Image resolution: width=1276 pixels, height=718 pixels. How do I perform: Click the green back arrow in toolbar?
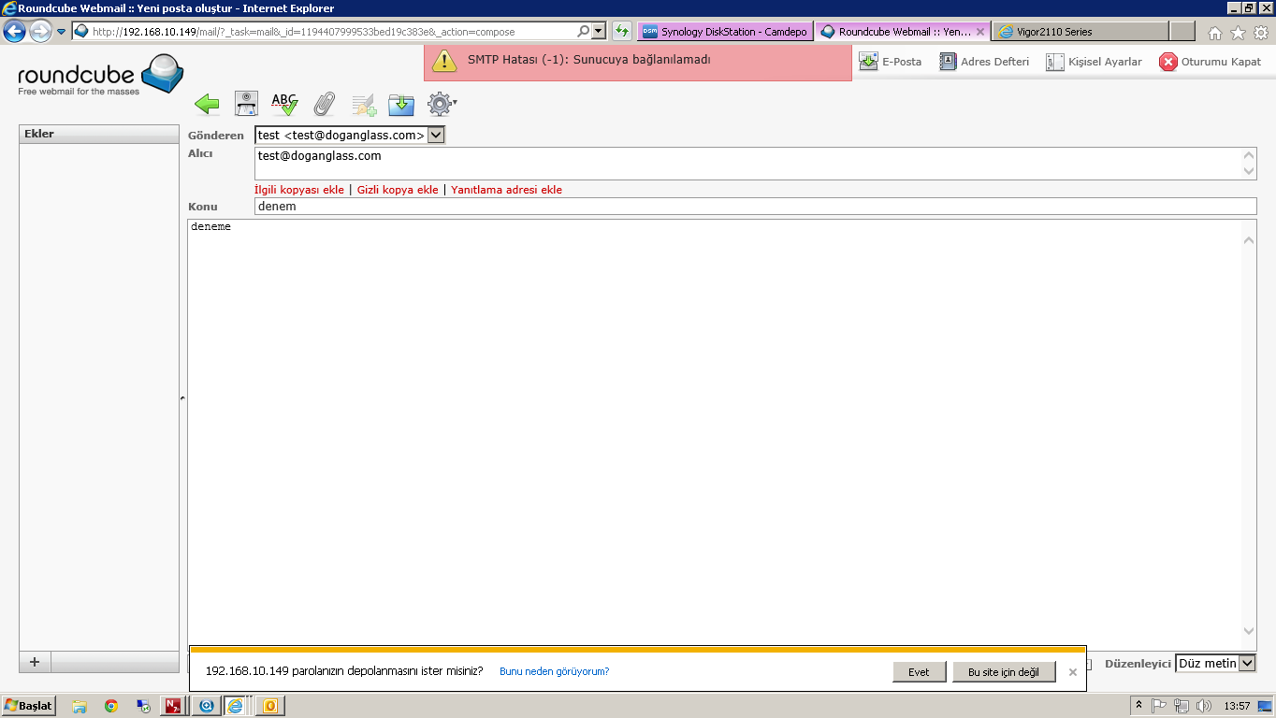(207, 105)
